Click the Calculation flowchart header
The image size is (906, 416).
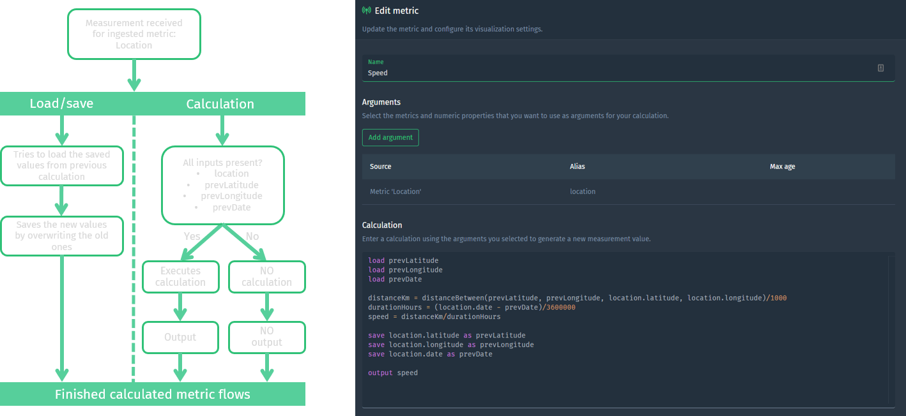click(x=220, y=104)
